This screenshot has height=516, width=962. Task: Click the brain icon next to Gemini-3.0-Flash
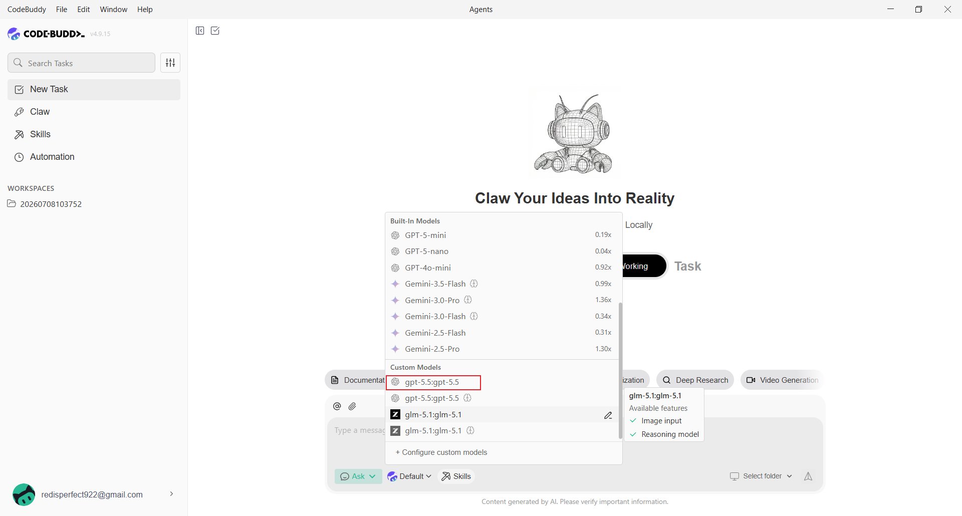pyautogui.click(x=474, y=316)
